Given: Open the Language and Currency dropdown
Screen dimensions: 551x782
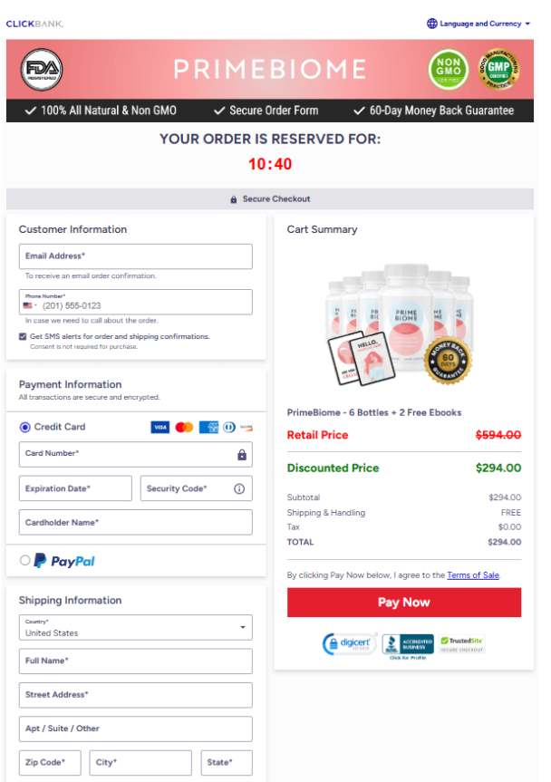Looking at the screenshot, I should pyautogui.click(x=478, y=24).
